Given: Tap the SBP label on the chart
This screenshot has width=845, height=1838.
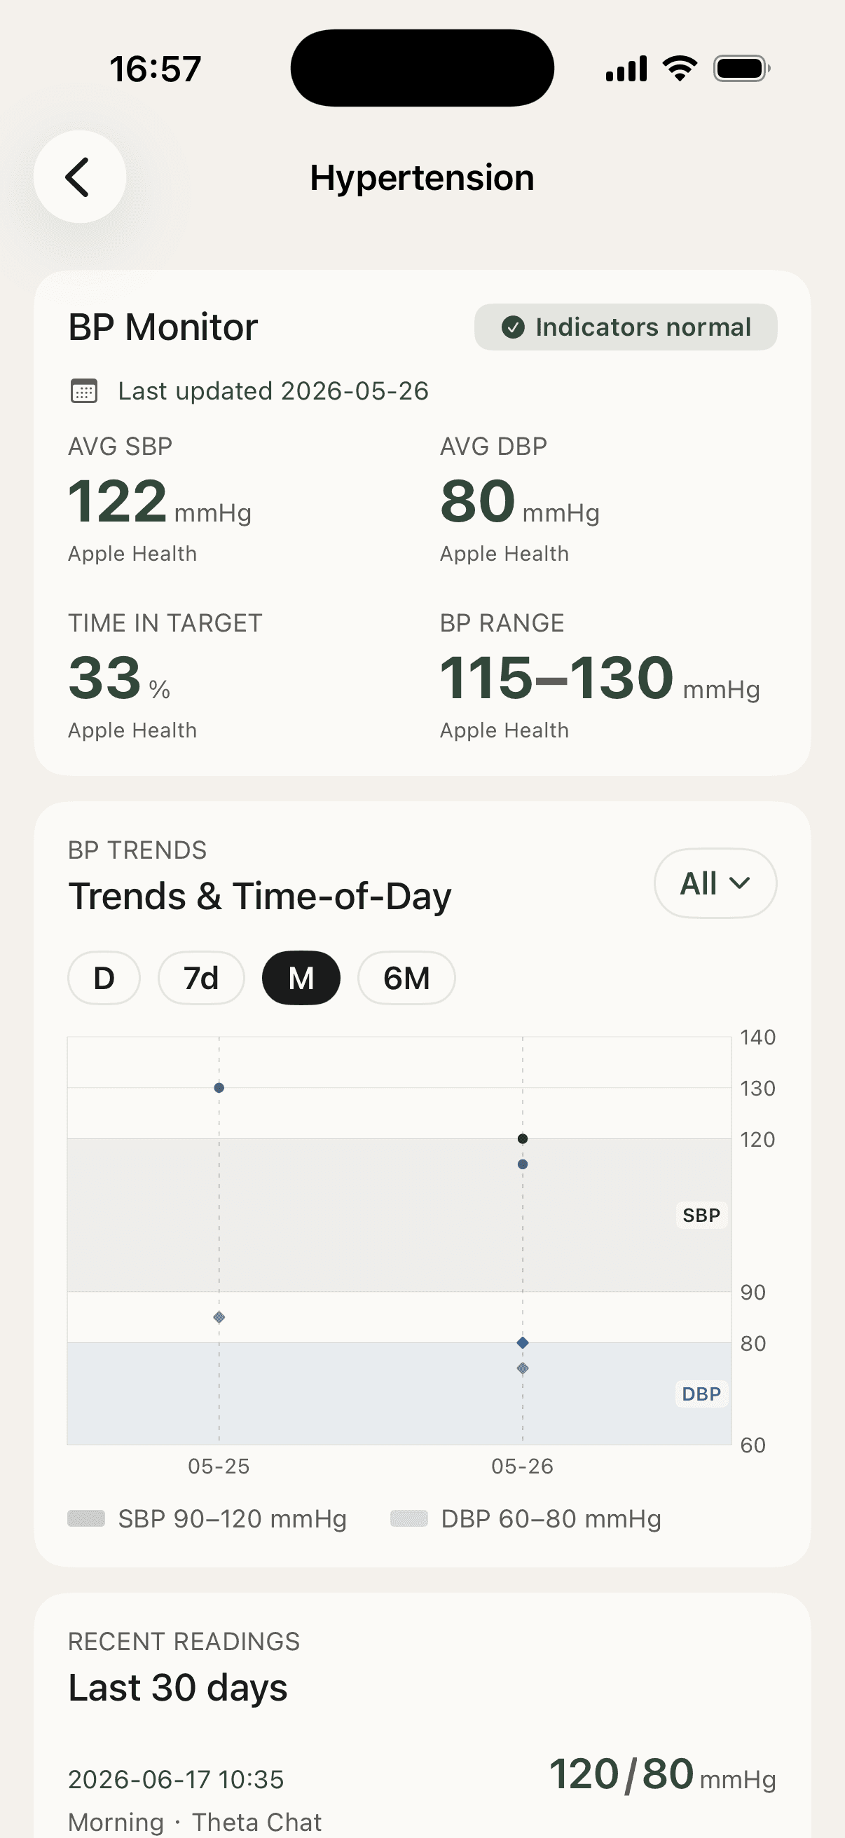Looking at the screenshot, I should click(701, 1215).
